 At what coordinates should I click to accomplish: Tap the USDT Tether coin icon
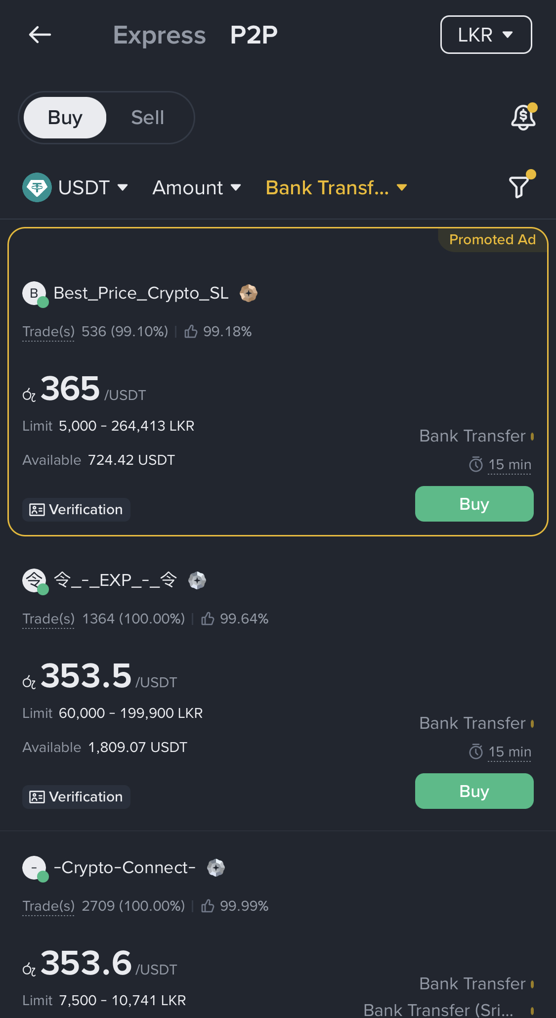click(x=37, y=187)
